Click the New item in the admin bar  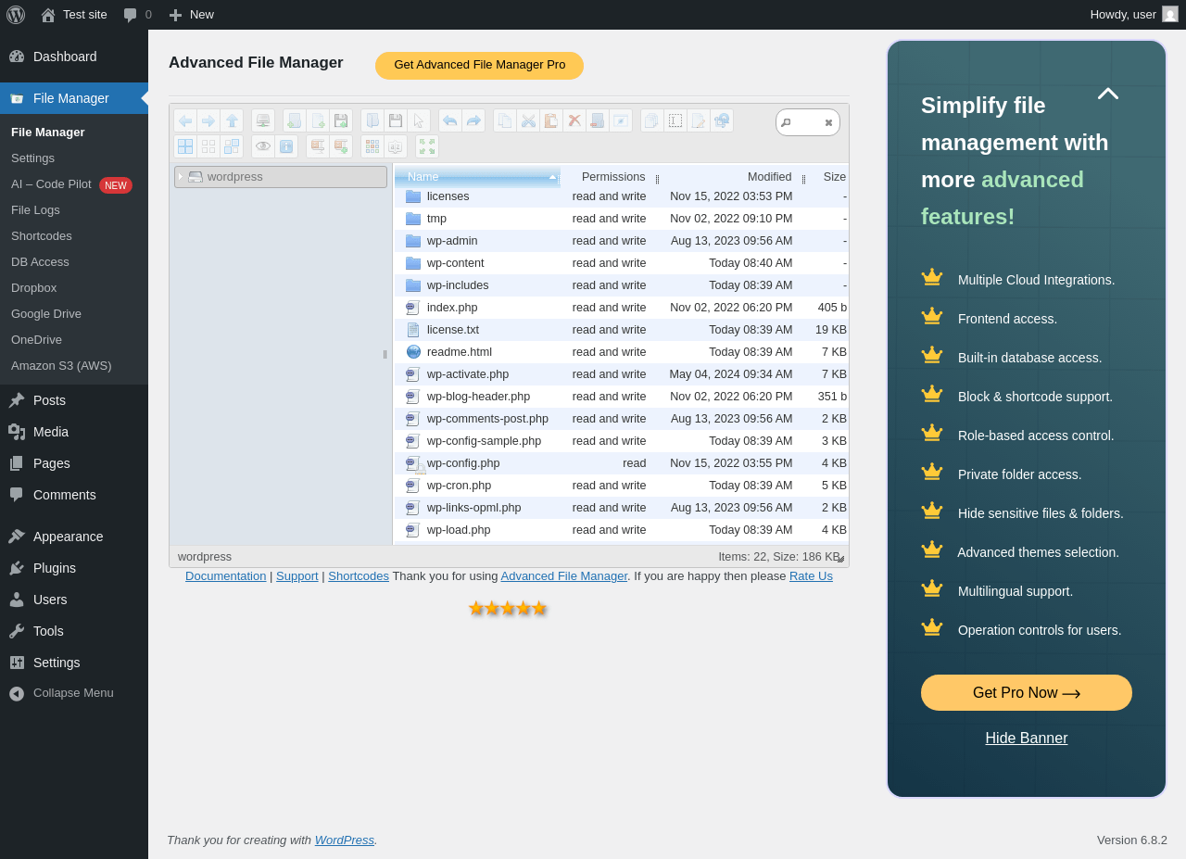tap(191, 15)
